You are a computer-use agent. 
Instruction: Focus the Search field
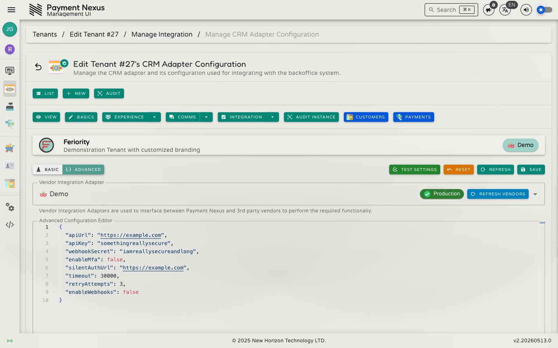[x=451, y=10]
